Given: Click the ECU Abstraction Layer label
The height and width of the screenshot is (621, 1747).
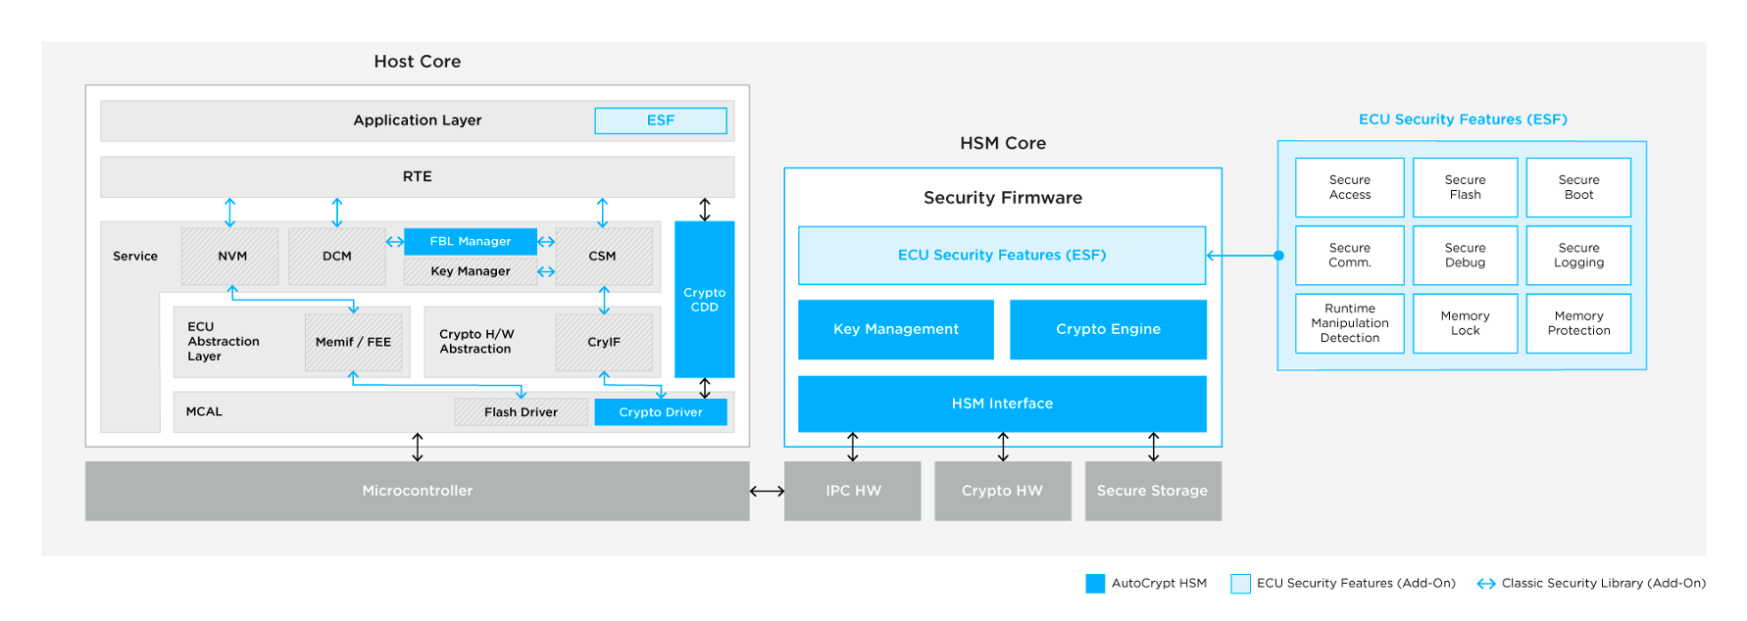Looking at the screenshot, I should tap(224, 341).
